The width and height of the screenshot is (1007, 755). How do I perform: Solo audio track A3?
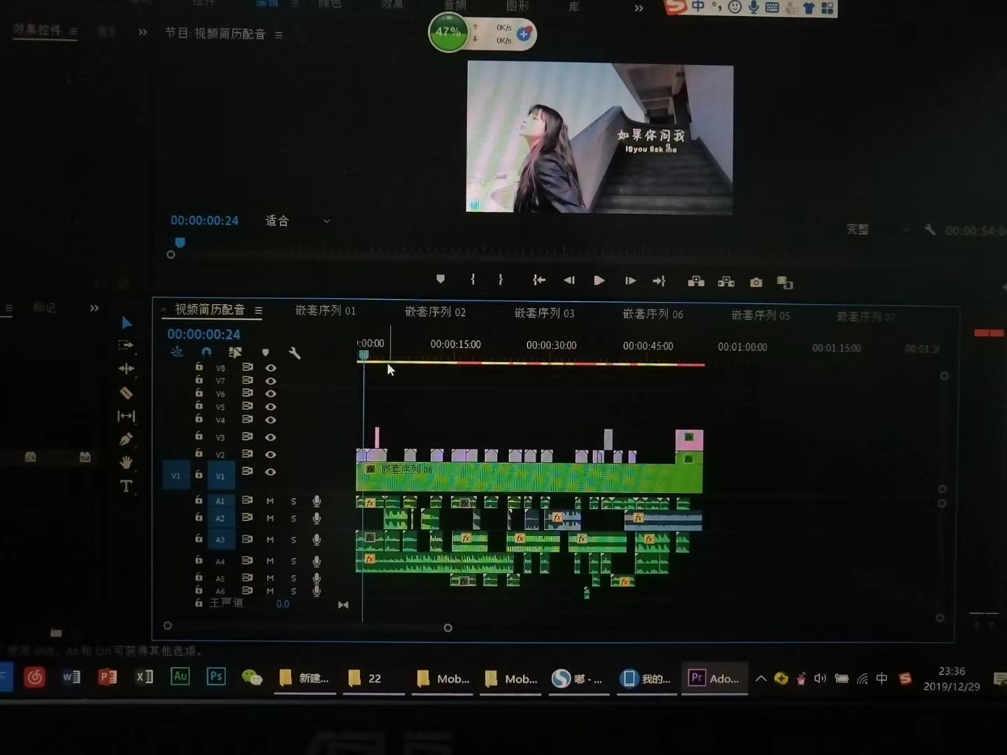pyautogui.click(x=294, y=540)
